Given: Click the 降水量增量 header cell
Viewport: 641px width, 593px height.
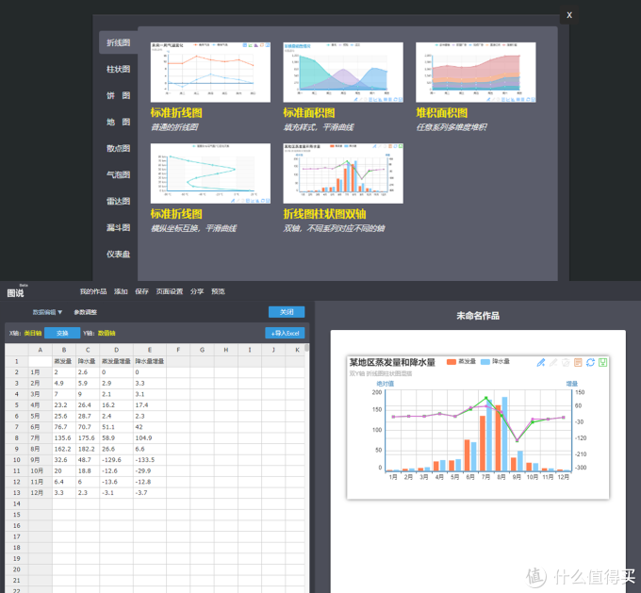Looking at the screenshot, I should (150, 361).
